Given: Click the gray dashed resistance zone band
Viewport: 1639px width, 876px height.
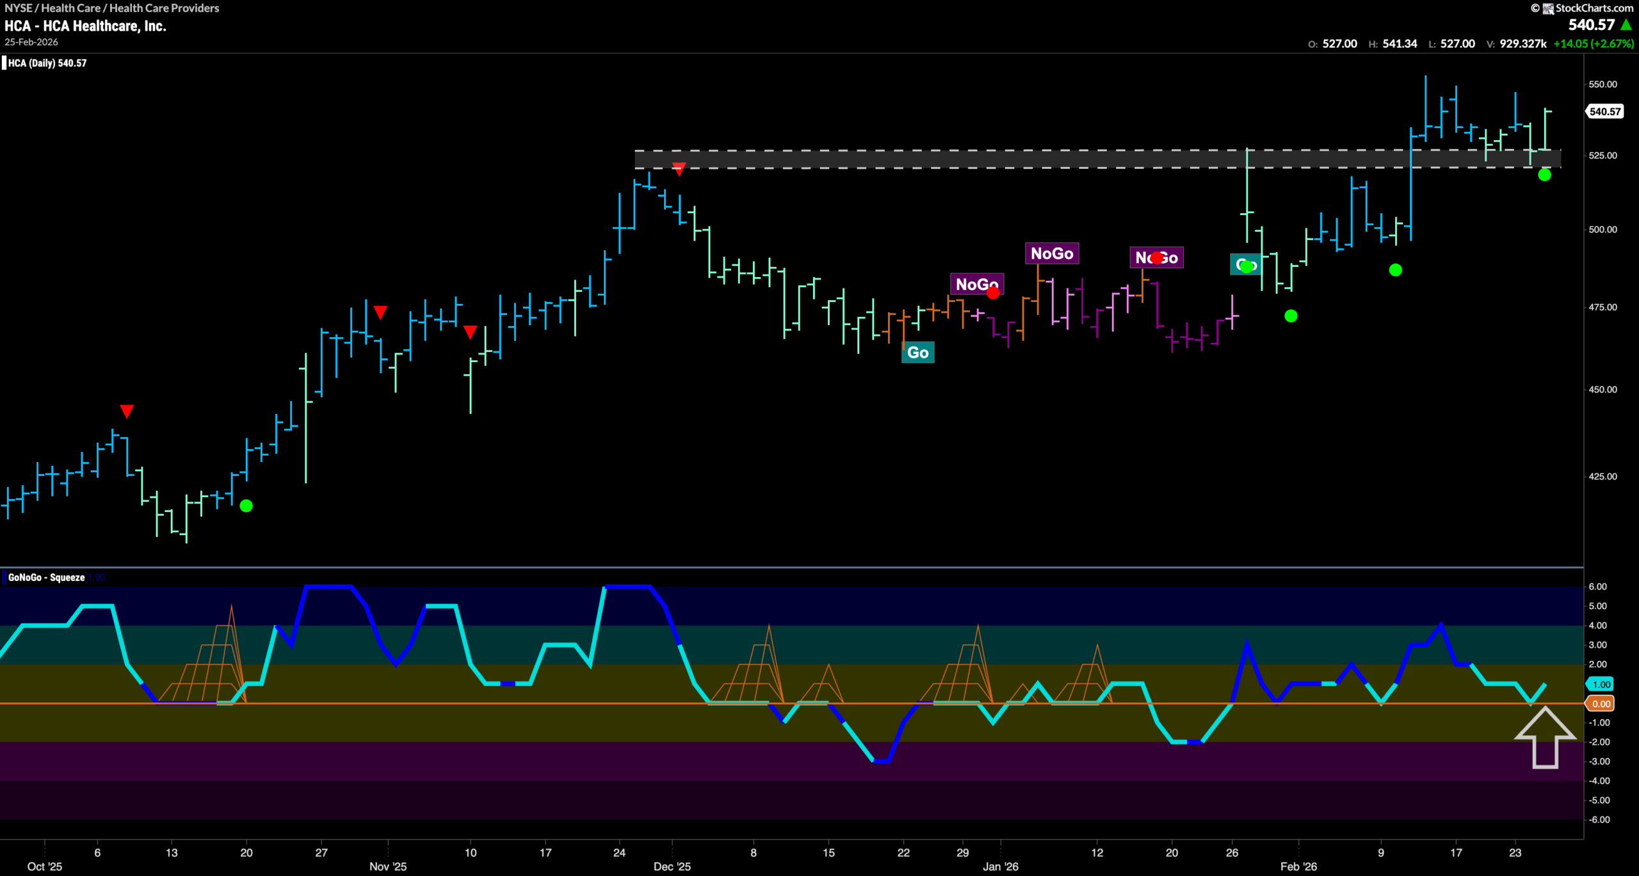Looking at the screenshot, I should coord(1097,159).
